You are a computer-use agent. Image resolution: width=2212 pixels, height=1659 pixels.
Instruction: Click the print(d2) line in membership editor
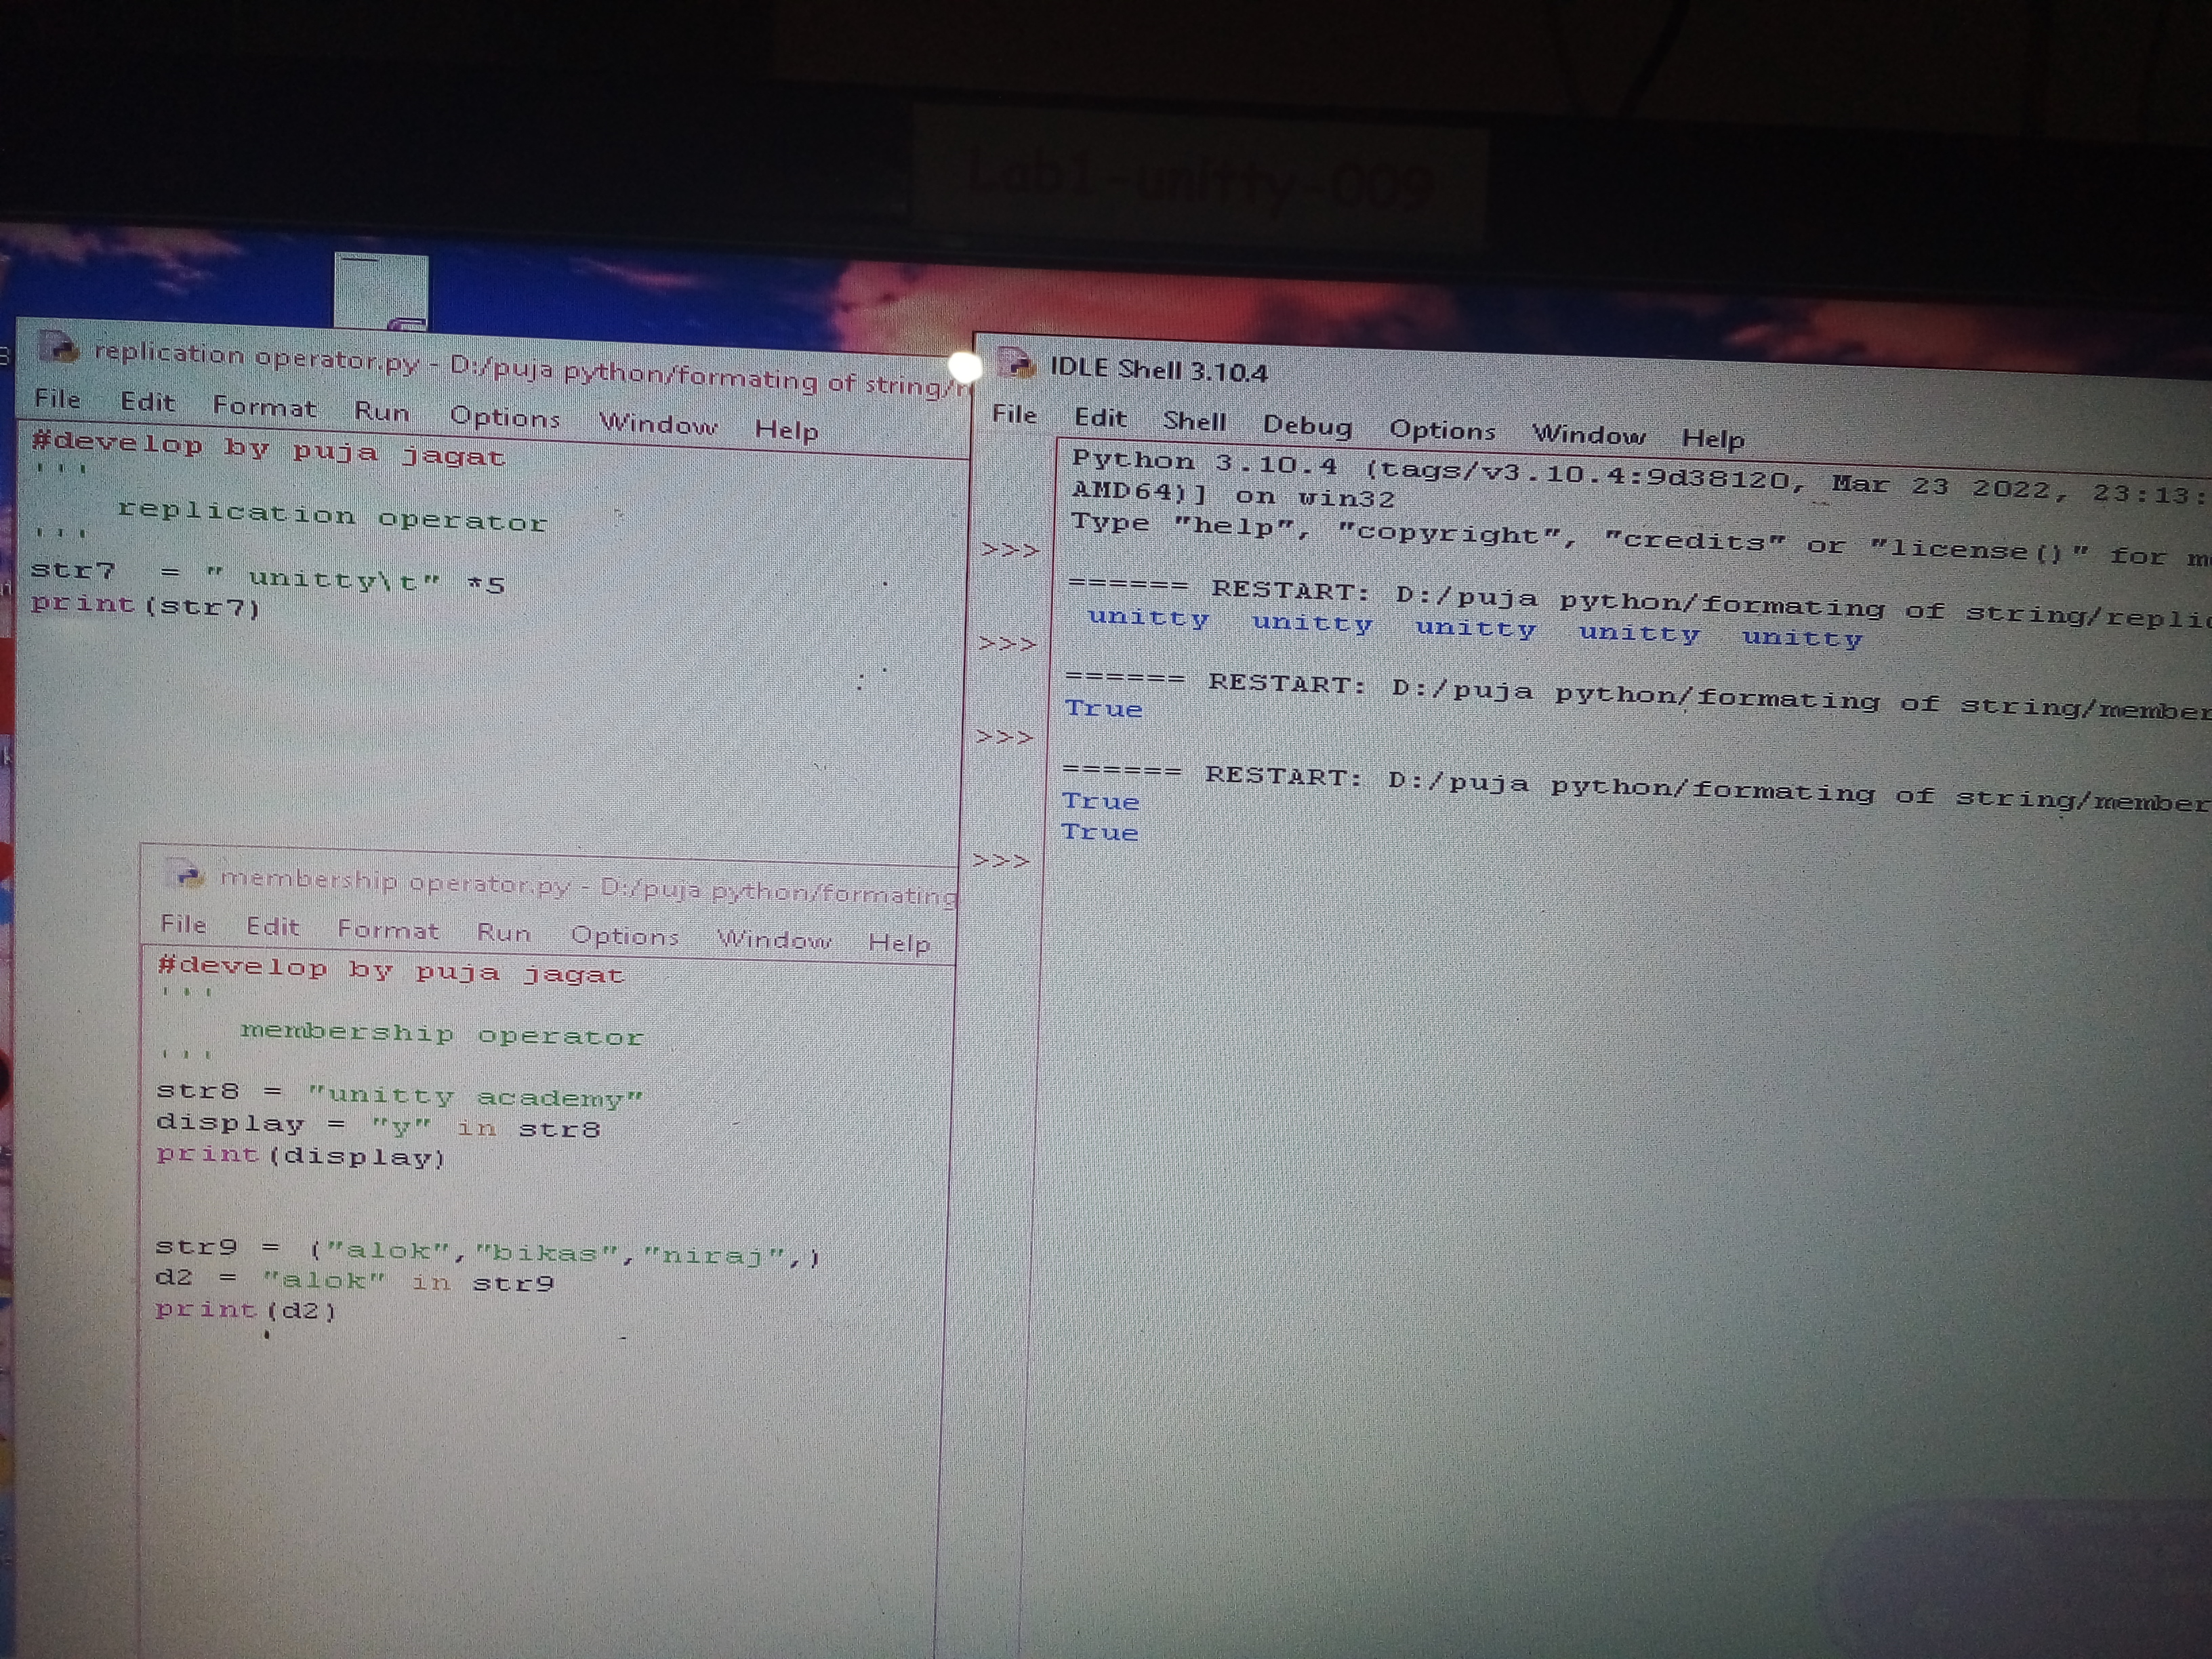[x=246, y=1309]
